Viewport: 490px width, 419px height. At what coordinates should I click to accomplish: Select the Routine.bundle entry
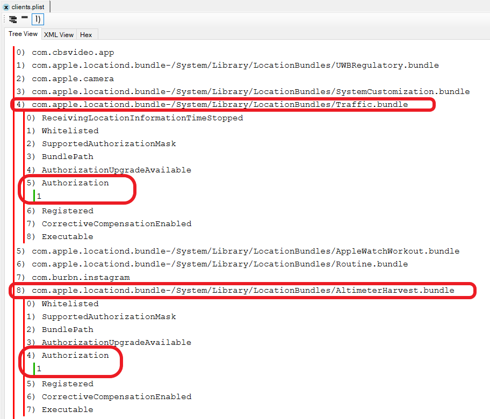pos(219,264)
